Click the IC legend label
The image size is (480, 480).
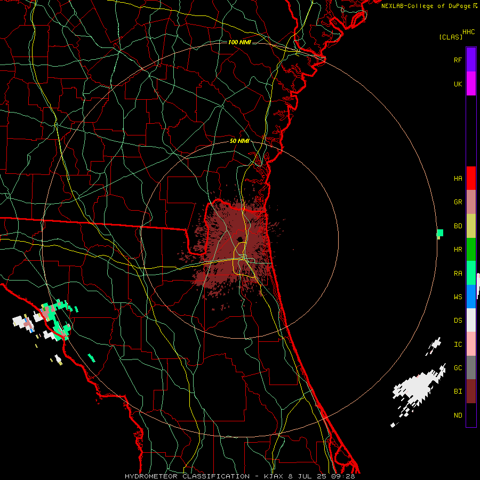(458, 344)
